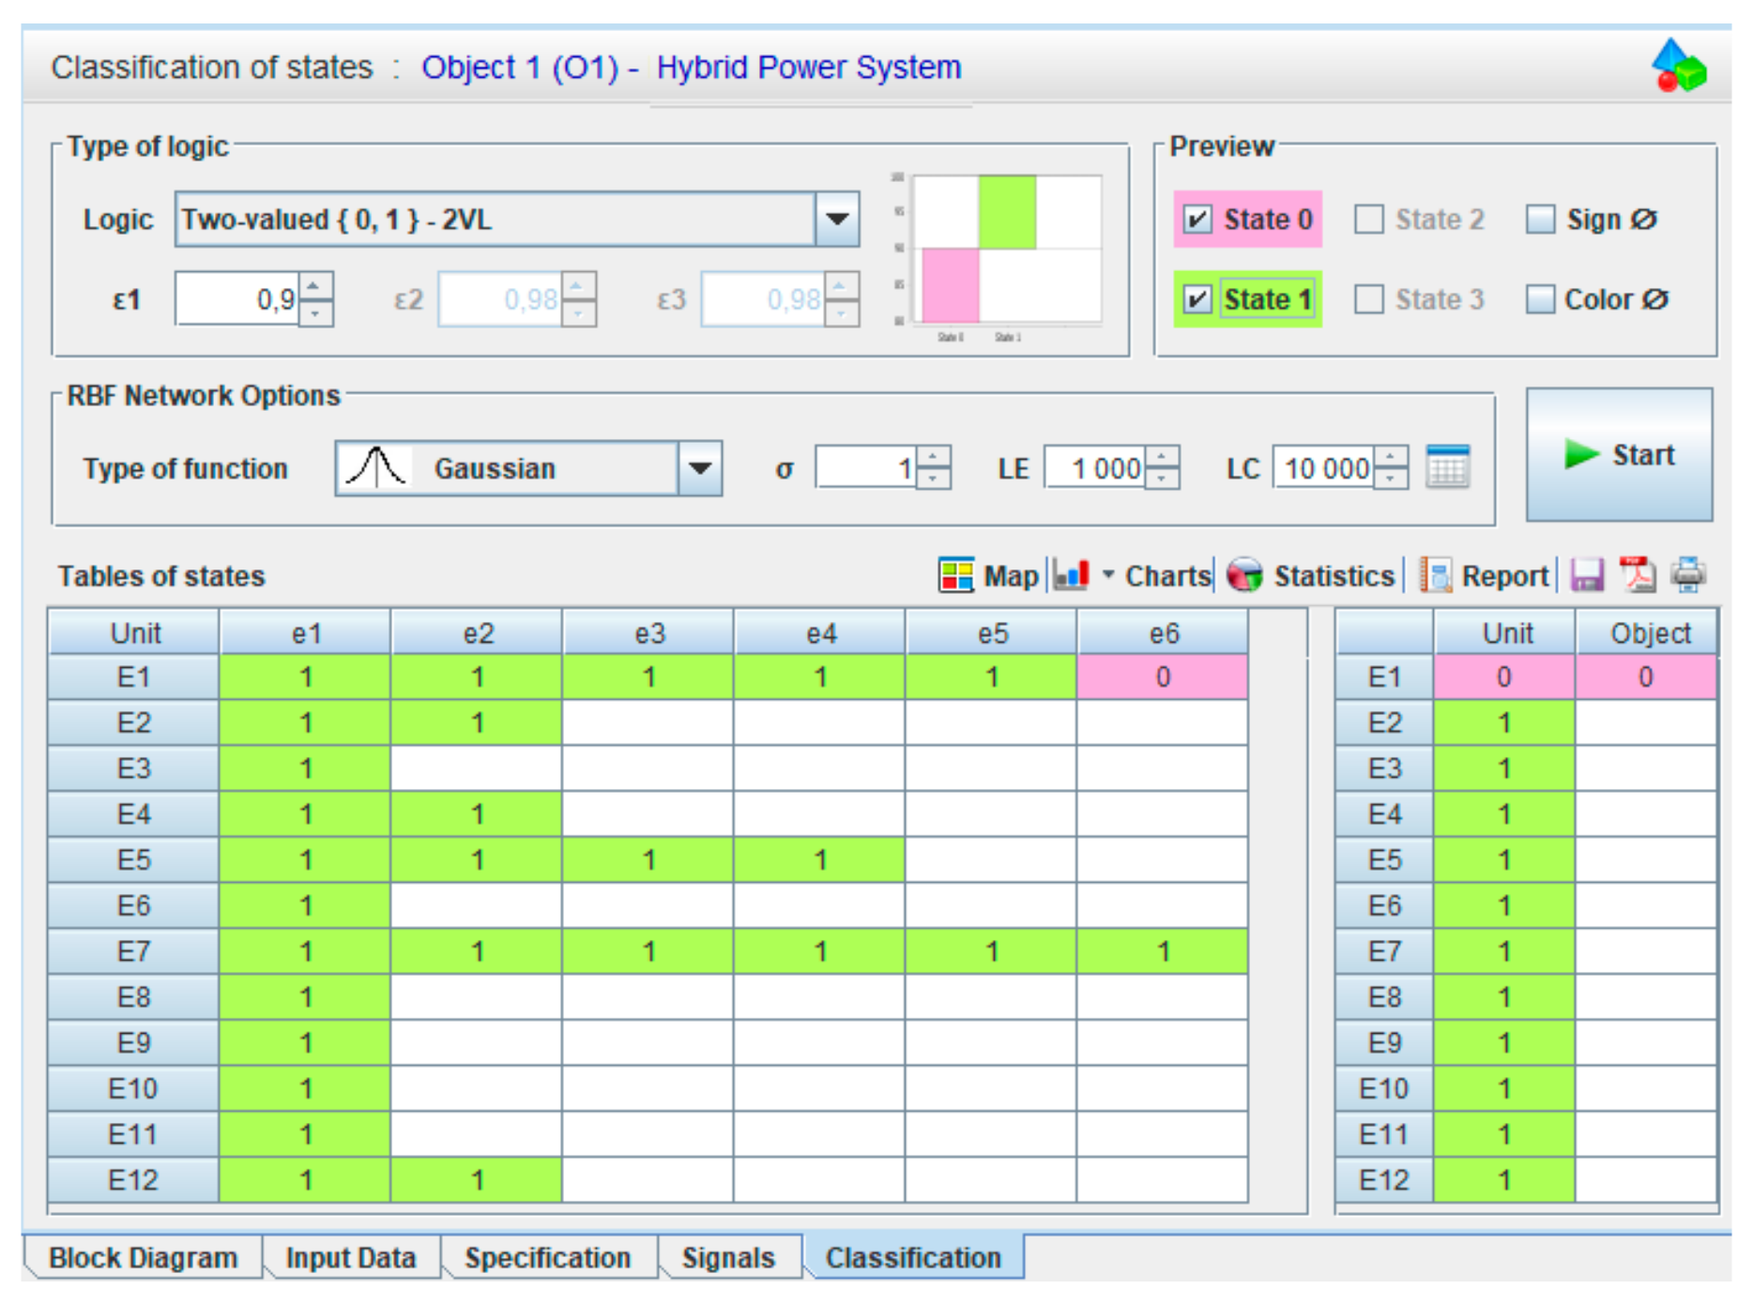Screen dimensions: 1753x1304
Task: Open the Gaussian function type dropdown
Action: point(700,468)
